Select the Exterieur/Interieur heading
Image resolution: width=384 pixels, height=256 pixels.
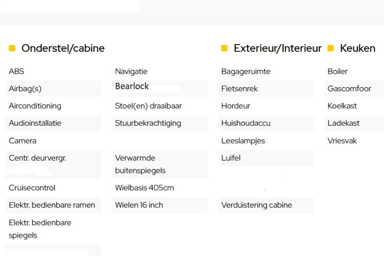[278, 48]
